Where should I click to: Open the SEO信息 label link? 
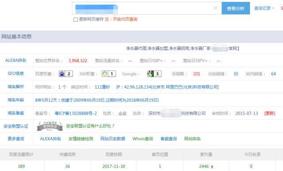tap(16, 74)
